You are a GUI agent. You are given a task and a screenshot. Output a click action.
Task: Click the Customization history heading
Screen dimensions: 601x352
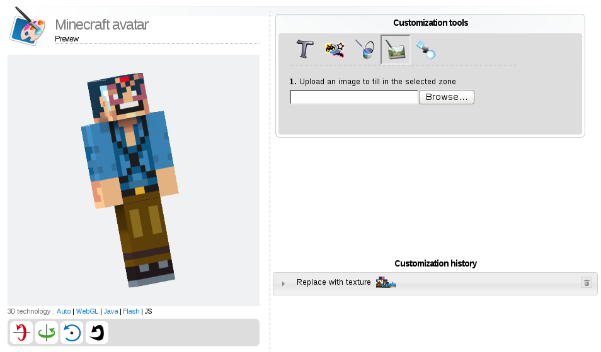coord(435,263)
